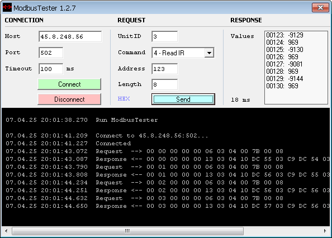Send the Modbus request

(x=183, y=99)
